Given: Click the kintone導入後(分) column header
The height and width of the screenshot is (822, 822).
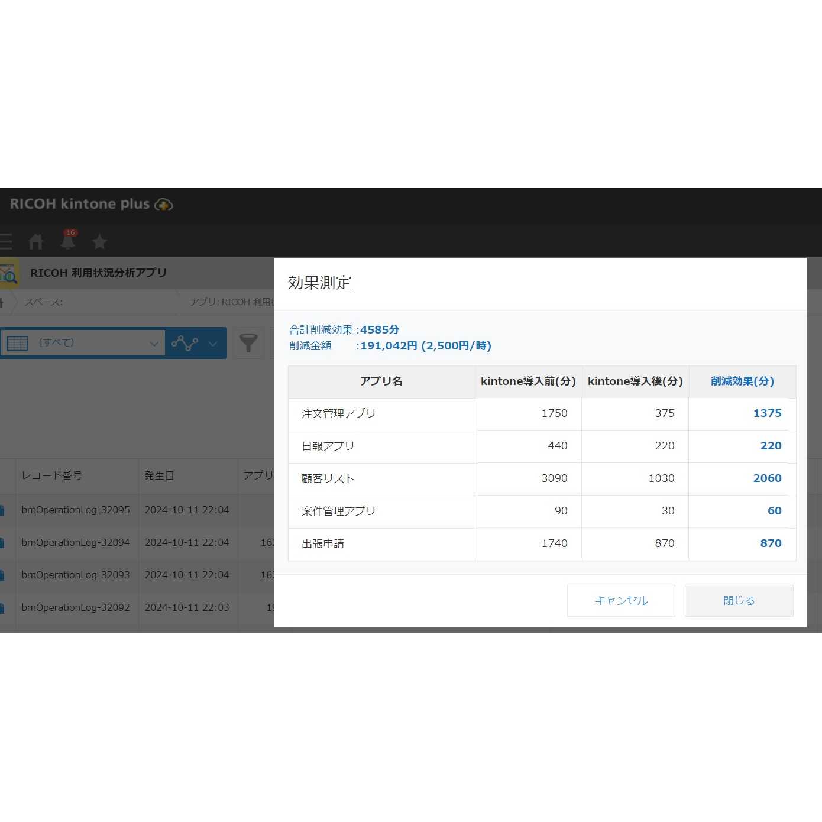Looking at the screenshot, I should (635, 381).
